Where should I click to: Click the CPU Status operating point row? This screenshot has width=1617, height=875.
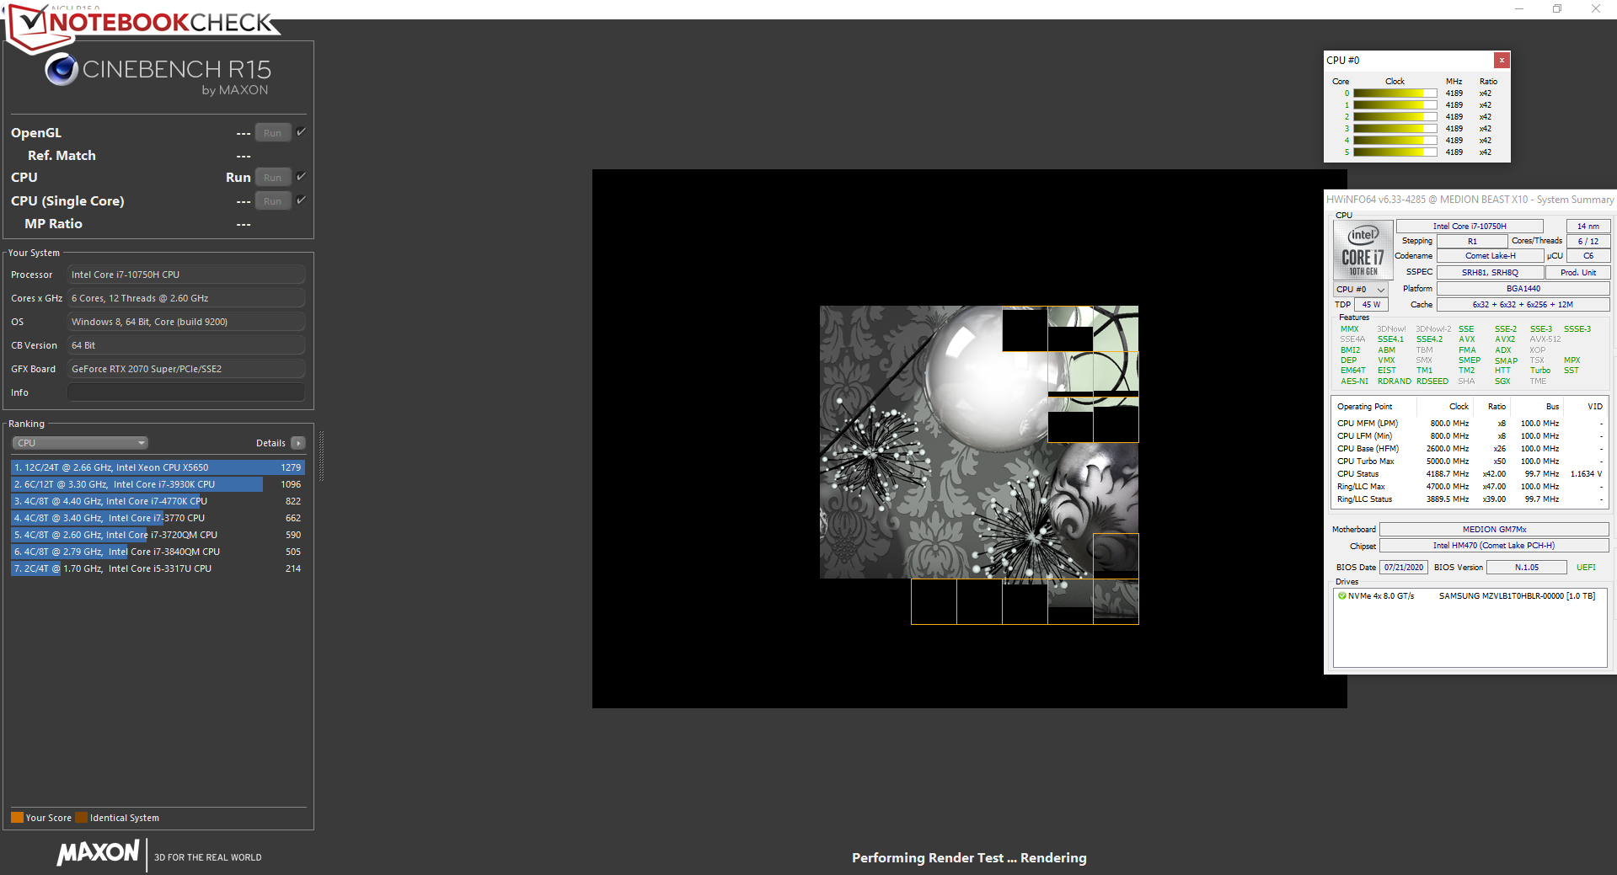1470,474
